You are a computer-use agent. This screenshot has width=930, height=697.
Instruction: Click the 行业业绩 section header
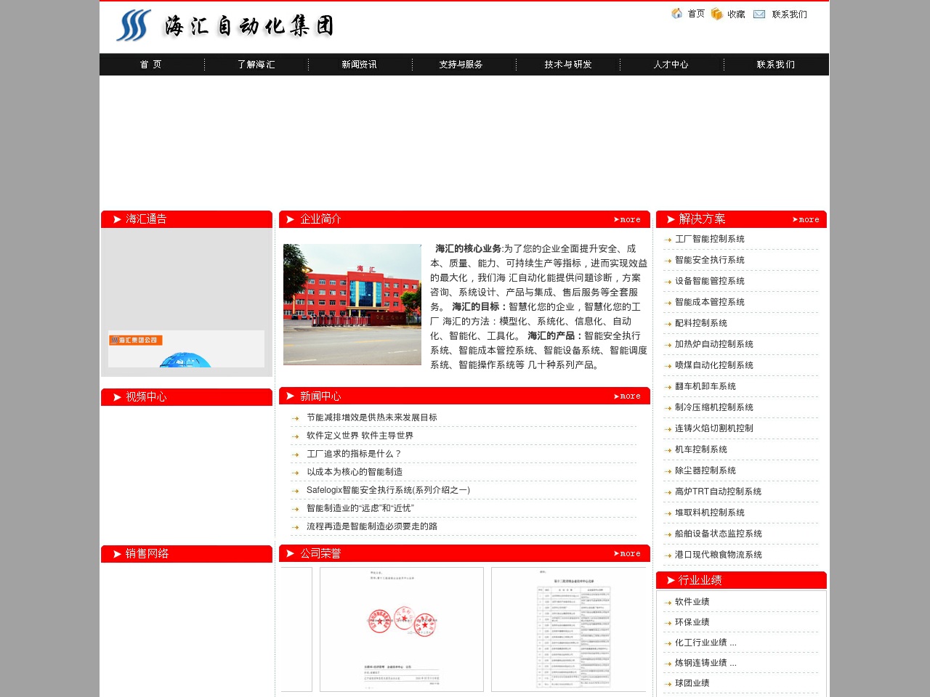point(741,580)
